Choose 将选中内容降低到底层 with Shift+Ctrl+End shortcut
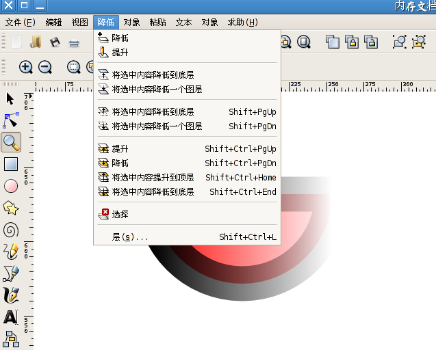The image size is (436, 350). 187,192
